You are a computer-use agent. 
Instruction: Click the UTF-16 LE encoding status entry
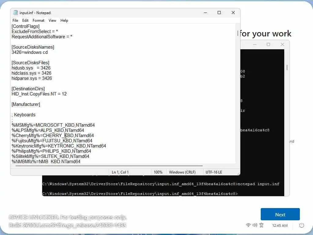[214, 172]
